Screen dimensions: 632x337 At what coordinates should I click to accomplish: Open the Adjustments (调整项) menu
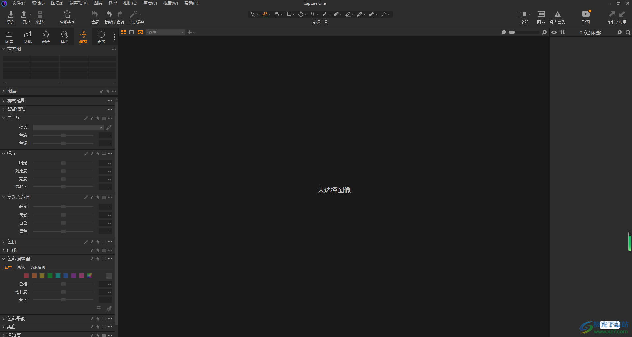pyautogui.click(x=78, y=3)
